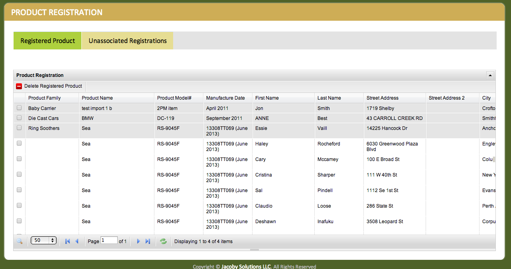
Task: Click the '100 E Broad St' address cell
Action: click(x=395, y=162)
